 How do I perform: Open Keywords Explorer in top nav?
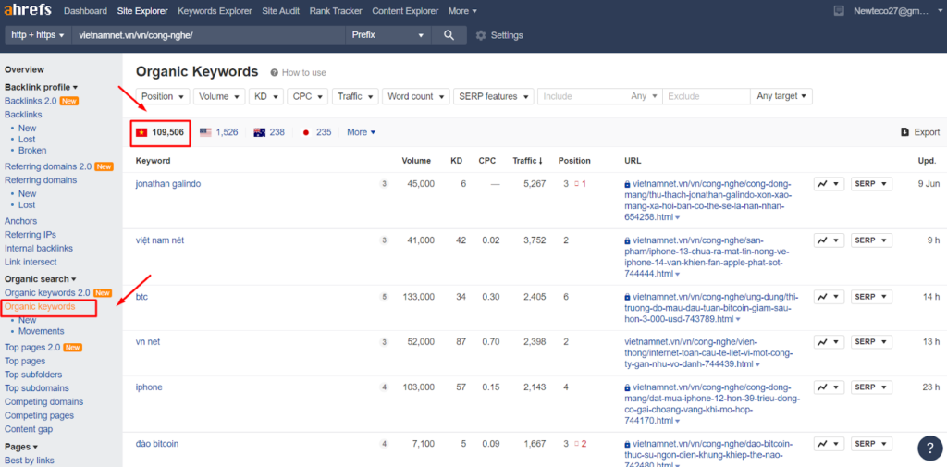tap(216, 11)
